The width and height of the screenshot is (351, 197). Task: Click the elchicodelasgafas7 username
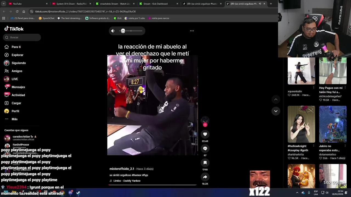(x=330, y=96)
